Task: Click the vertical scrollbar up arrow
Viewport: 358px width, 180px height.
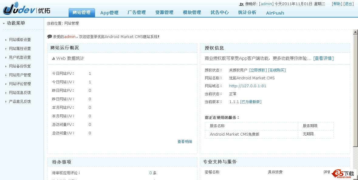Action: coord(355,32)
